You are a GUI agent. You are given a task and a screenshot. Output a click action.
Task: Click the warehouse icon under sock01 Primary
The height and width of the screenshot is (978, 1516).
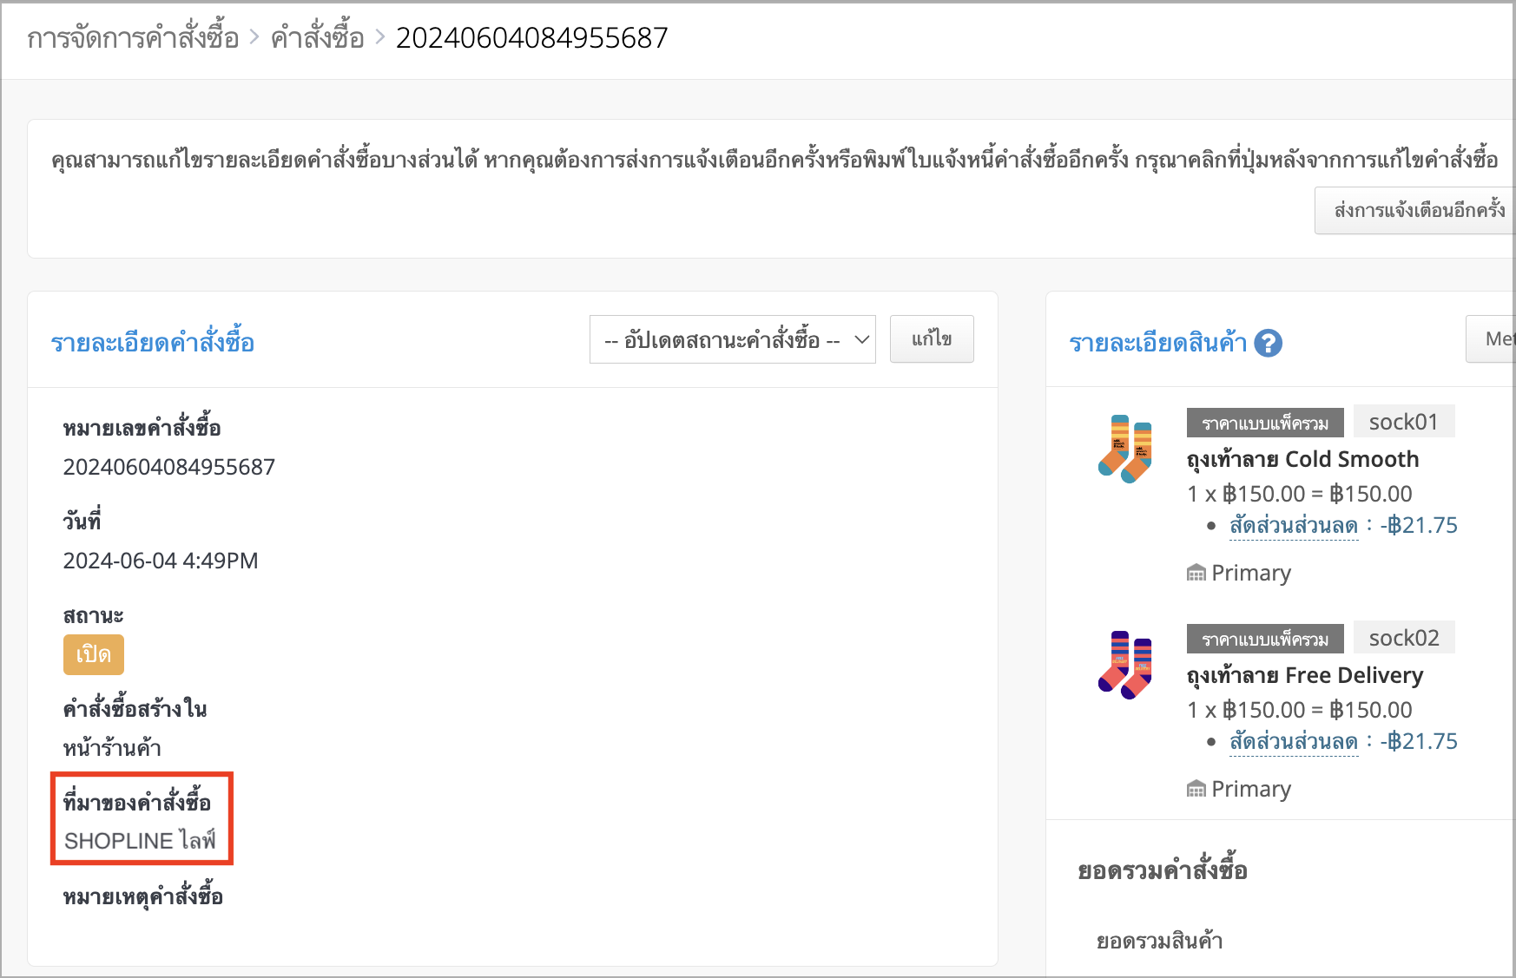pyautogui.click(x=1196, y=573)
